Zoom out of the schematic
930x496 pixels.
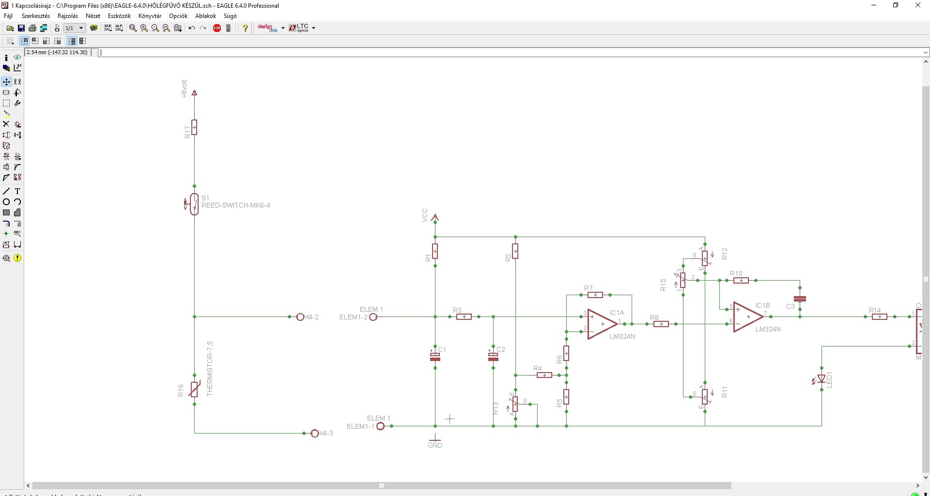pos(155,28)
